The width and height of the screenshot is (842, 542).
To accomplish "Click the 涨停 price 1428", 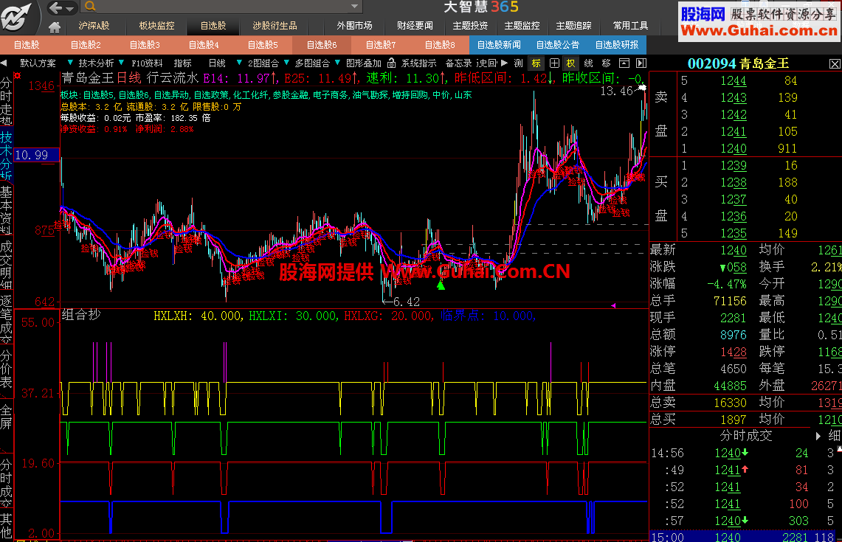I will click(734, 352).
